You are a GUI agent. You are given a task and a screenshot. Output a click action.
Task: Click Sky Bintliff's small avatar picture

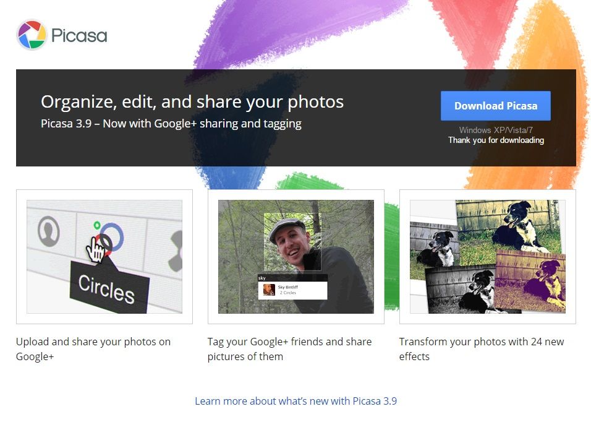(x=269, y=290)
